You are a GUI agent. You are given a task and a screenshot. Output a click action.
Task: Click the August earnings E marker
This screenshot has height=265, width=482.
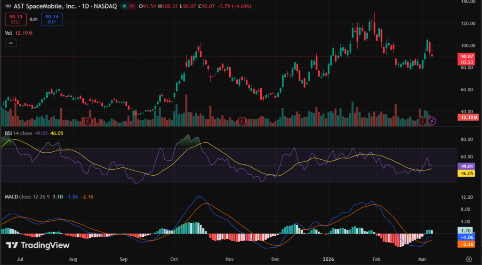point(88,121)
